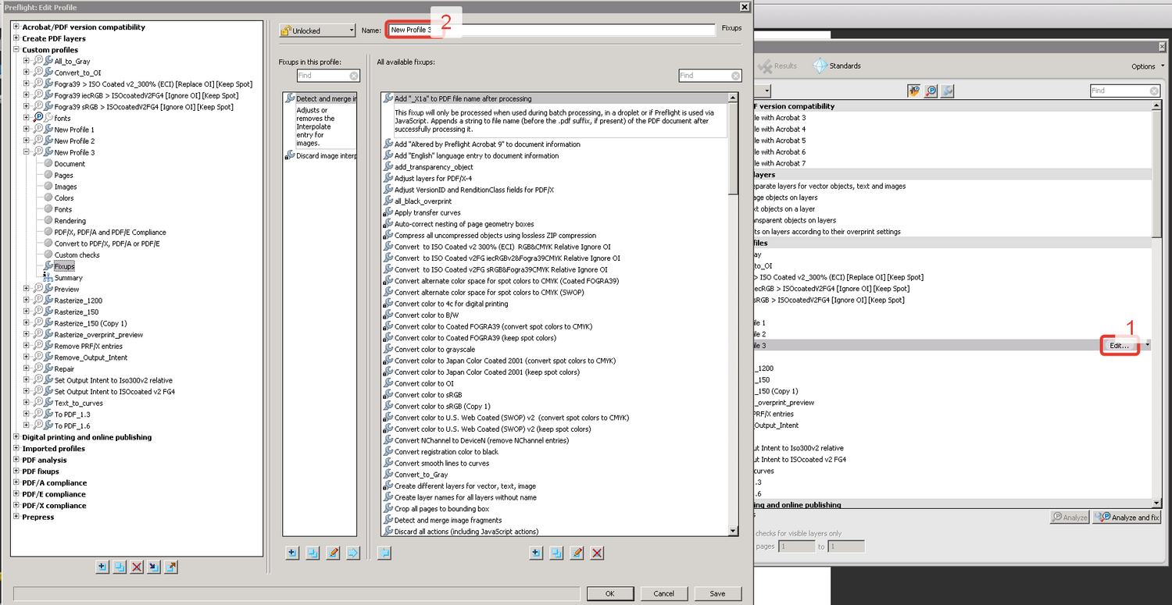Open the Standards tab in background window
The width and height of the screenshot is (1172, 605).
point(837,66)
